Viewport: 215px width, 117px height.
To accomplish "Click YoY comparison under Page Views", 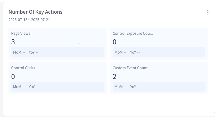I will tap(33, 52).
